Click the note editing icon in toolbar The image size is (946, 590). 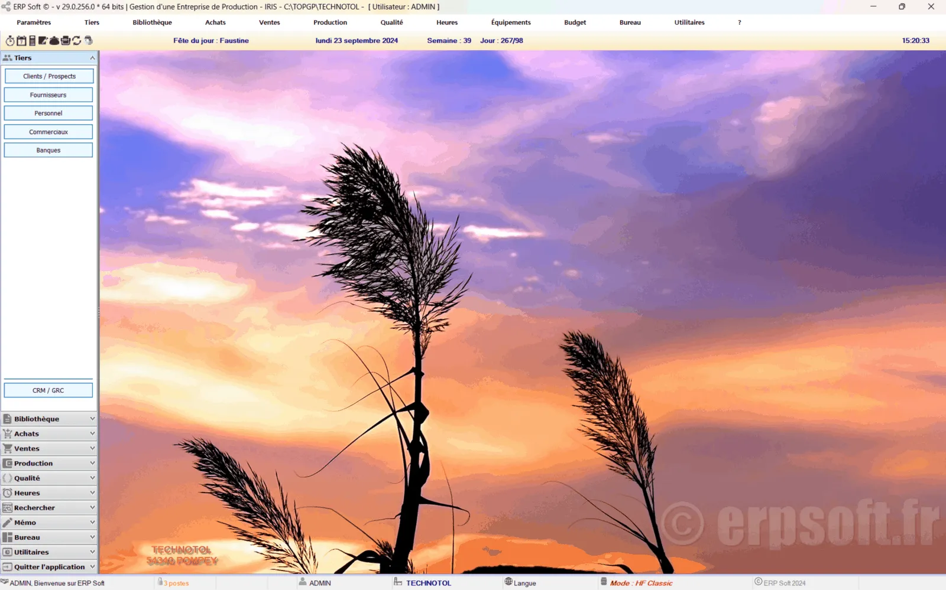tap(43, 41)
